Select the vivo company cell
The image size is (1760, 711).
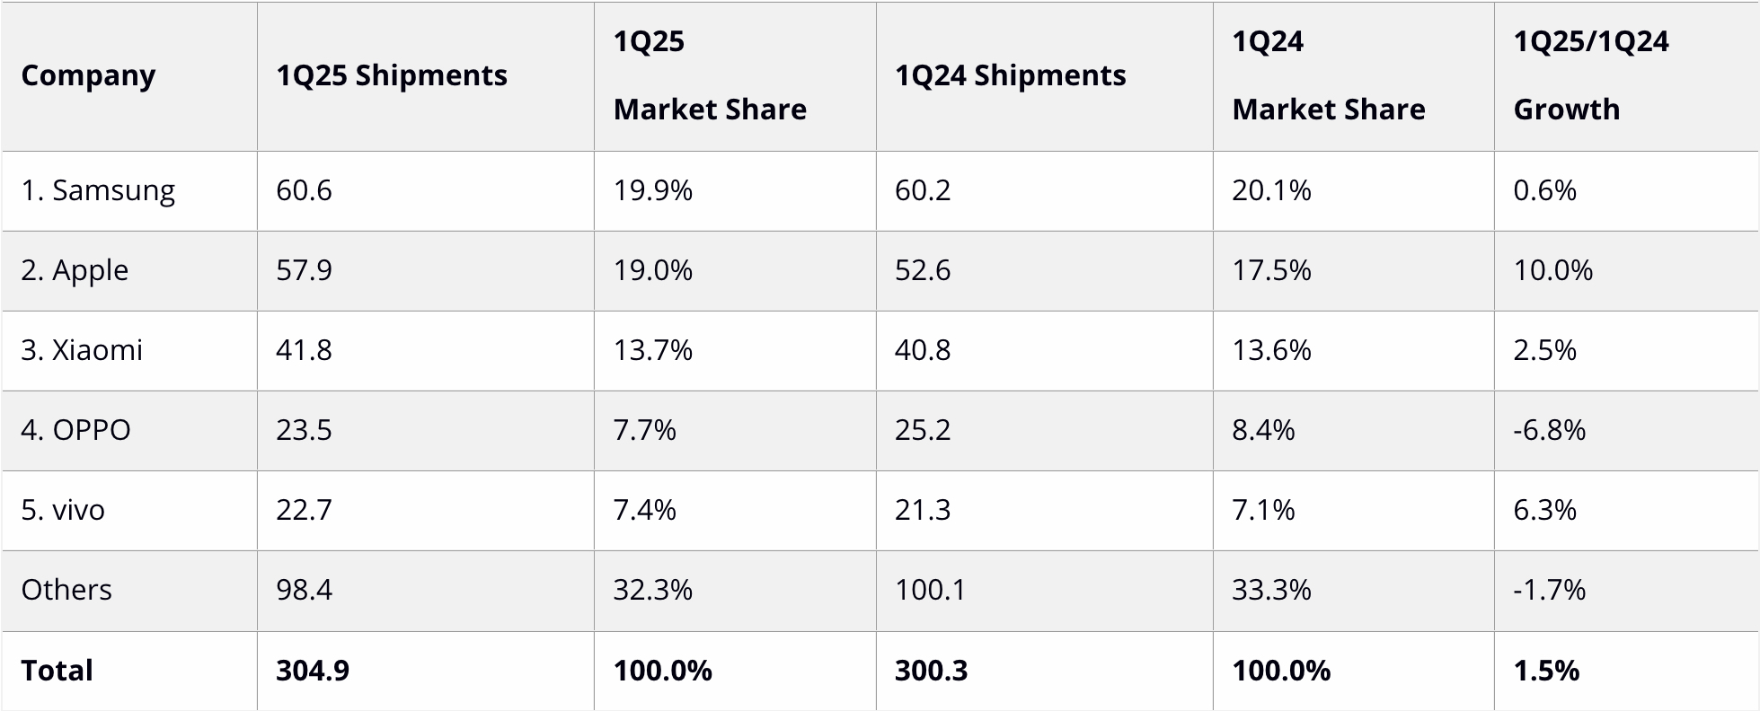coord(63,510)
